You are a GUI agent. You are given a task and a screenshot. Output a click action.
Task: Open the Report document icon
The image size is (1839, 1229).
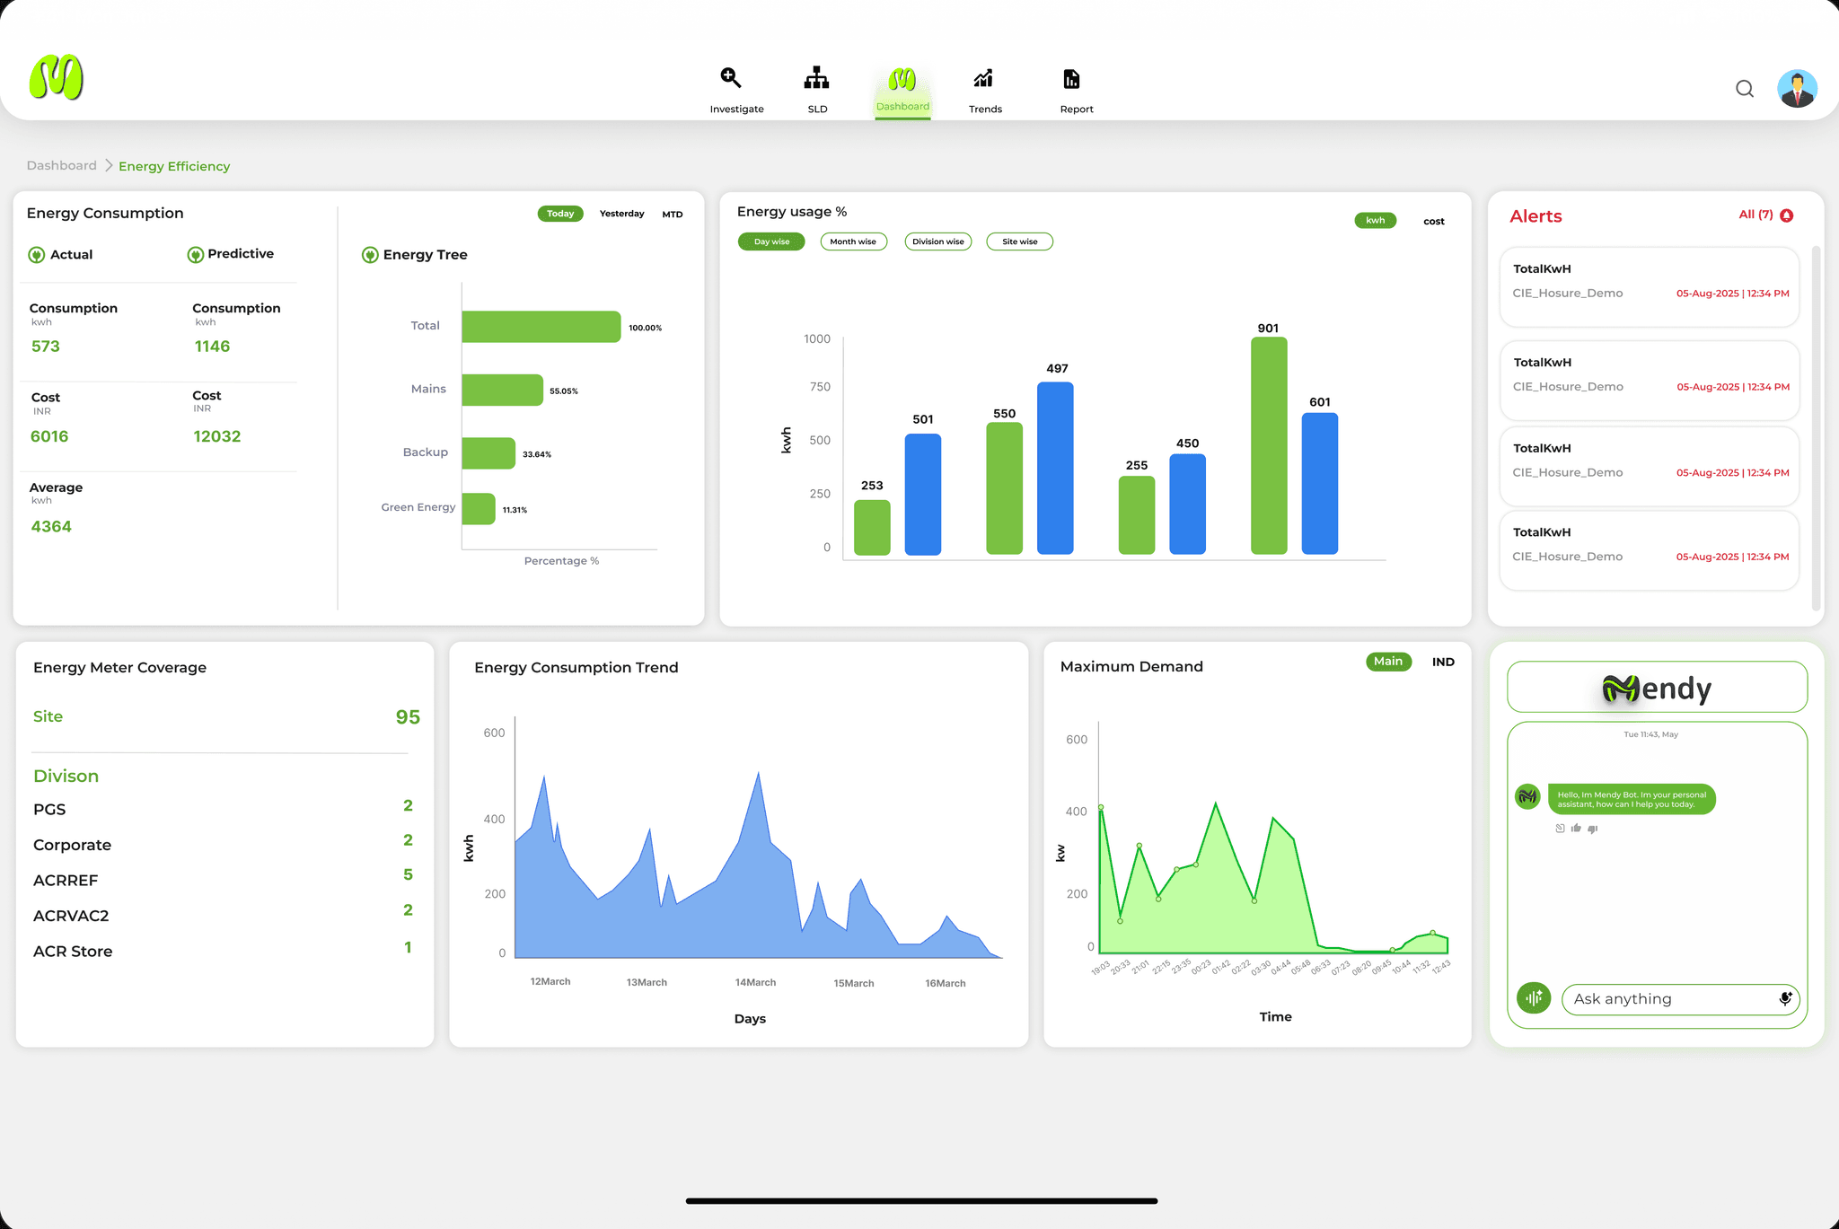[1071, 79]
